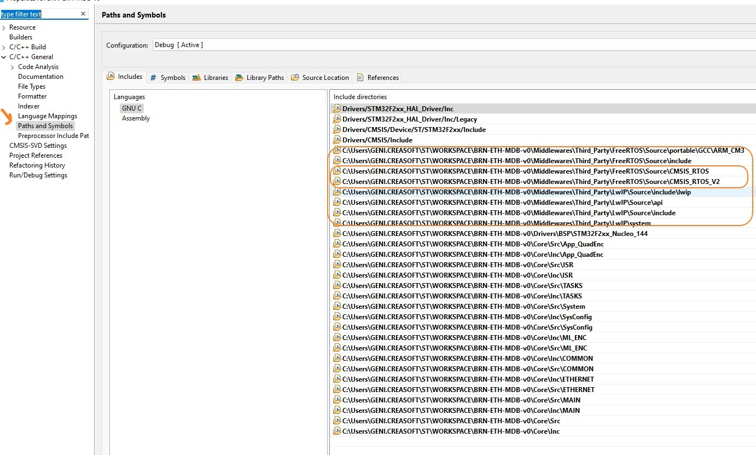Image resolution: width=756 pixels, height=455 pixels.
Task: Select Language Mappings in the tree
Action: 48,116
